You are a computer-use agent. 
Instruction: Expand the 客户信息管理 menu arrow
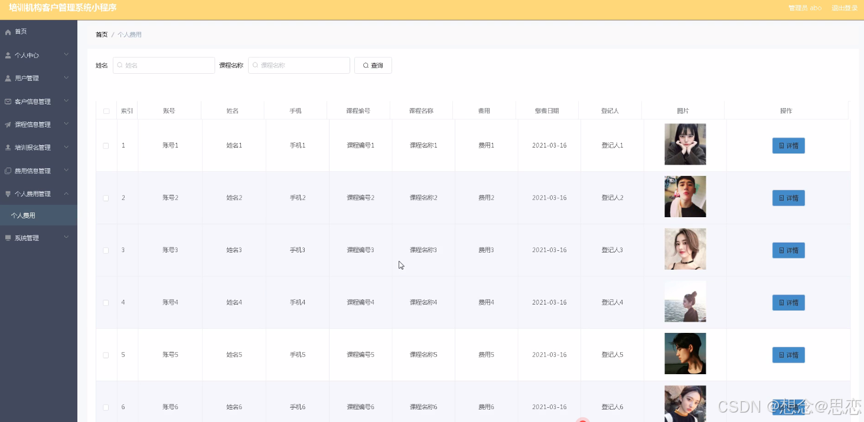pos(66,101)
